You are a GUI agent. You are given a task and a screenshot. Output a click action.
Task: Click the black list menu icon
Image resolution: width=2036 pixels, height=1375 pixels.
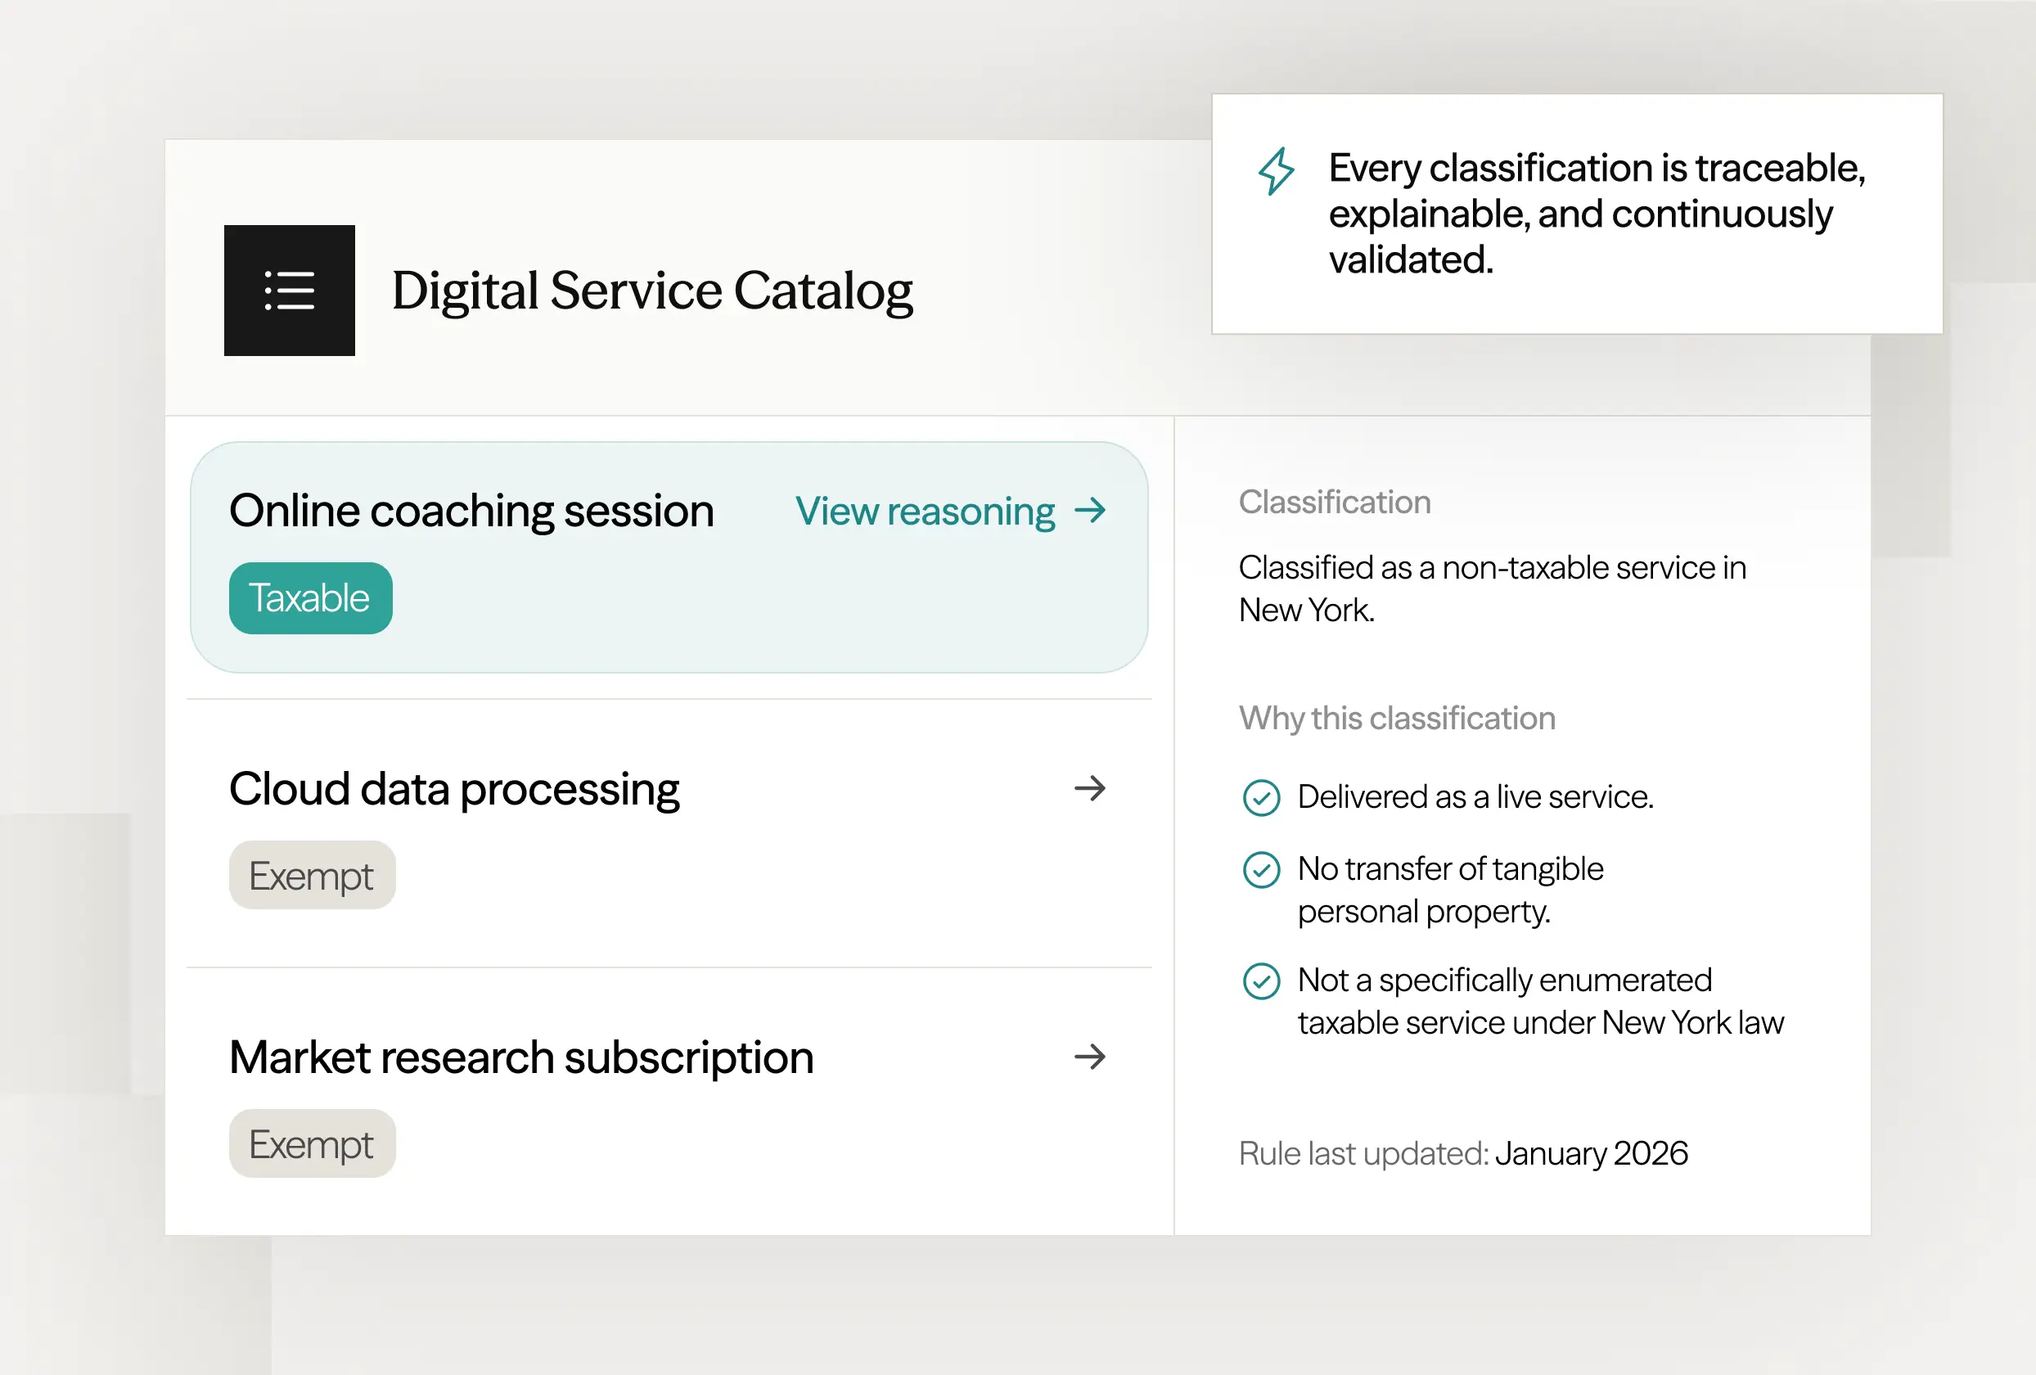pos(289,290)
